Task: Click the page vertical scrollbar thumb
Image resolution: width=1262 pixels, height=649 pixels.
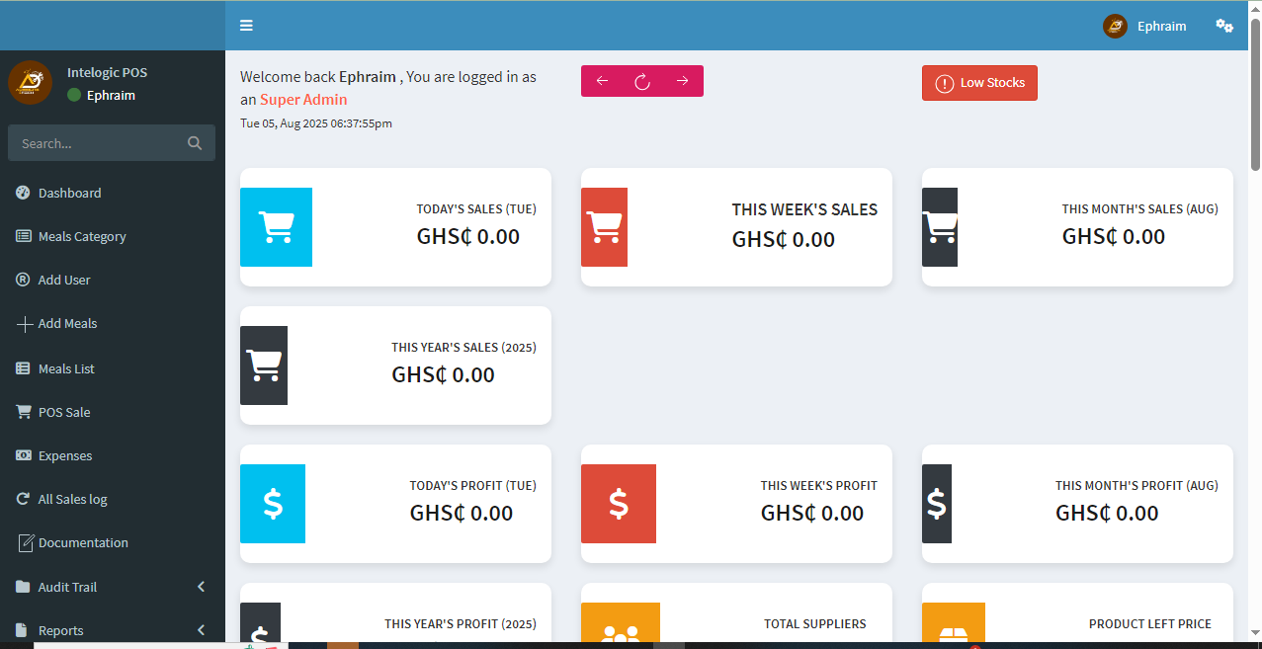Action: [1255, 94]
